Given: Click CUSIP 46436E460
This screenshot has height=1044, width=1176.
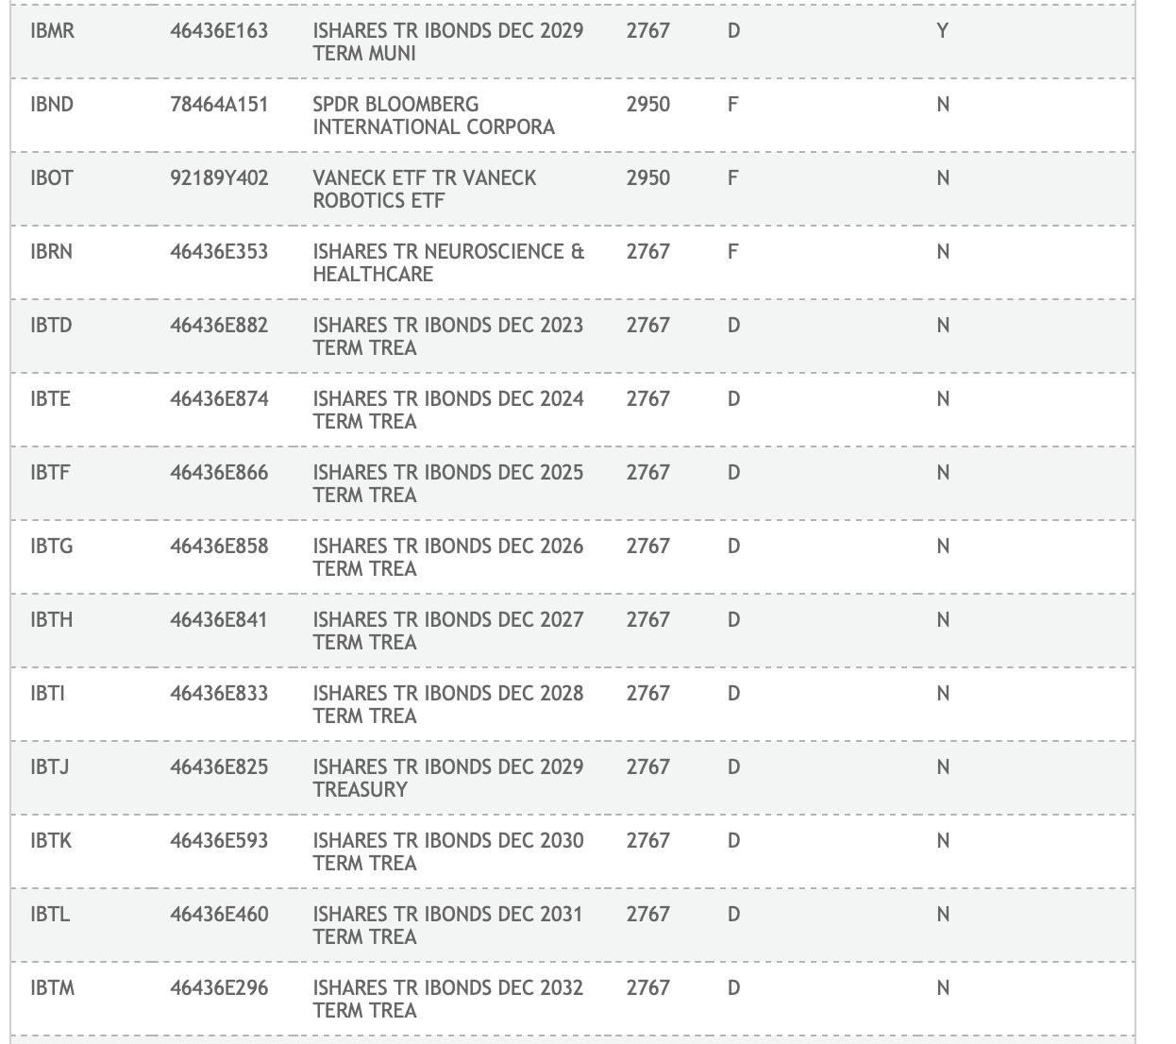Looking at the screenshot, I should tap(219, 914).
